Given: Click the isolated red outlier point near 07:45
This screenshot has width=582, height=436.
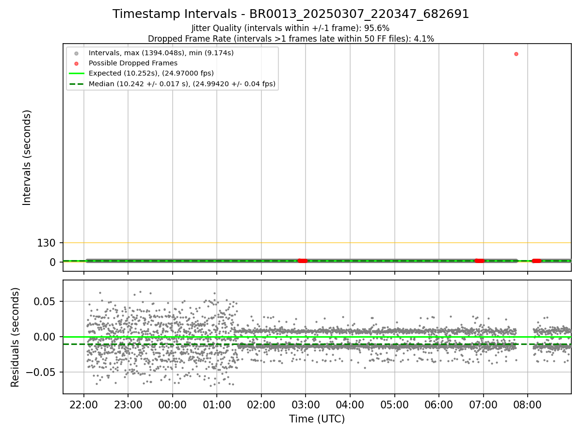Looking at the screenshot, I should (x=516, y=54).
